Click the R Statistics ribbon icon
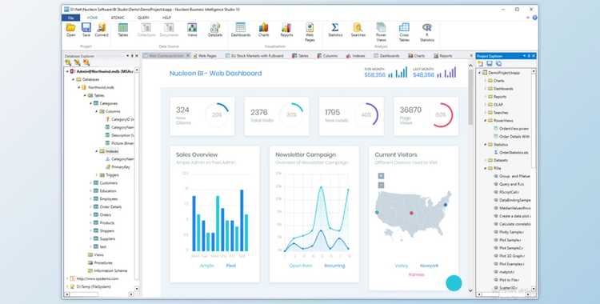Viewport: 600px width, 304px height. tap(427, 33)
